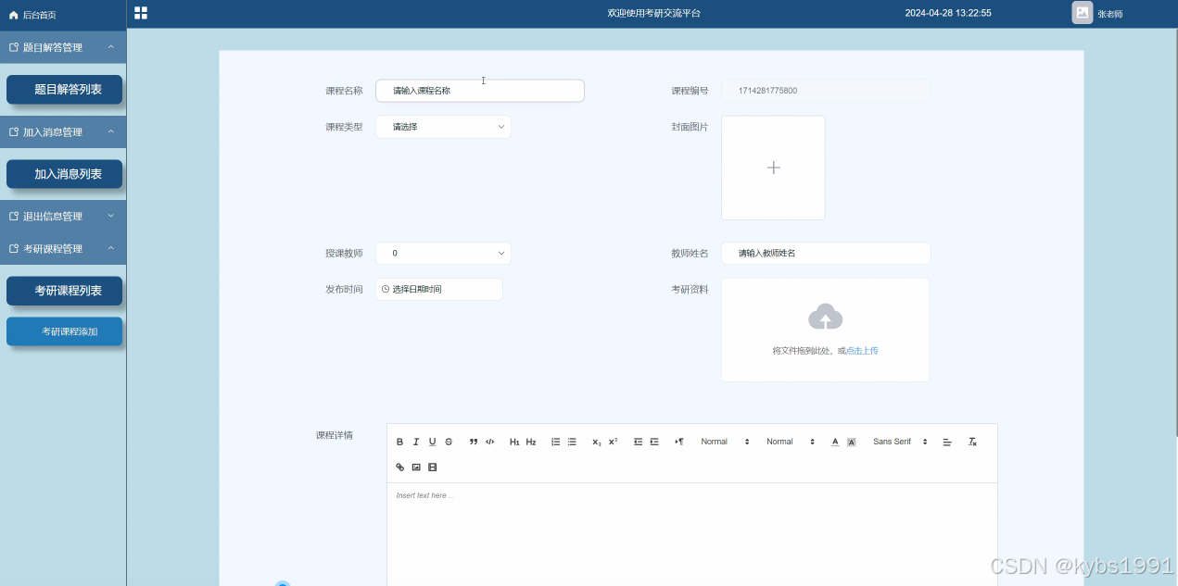Viewport: 1178px width, 586px height.
Task: Open the text alignment options
Action: (x=947, y=443)
